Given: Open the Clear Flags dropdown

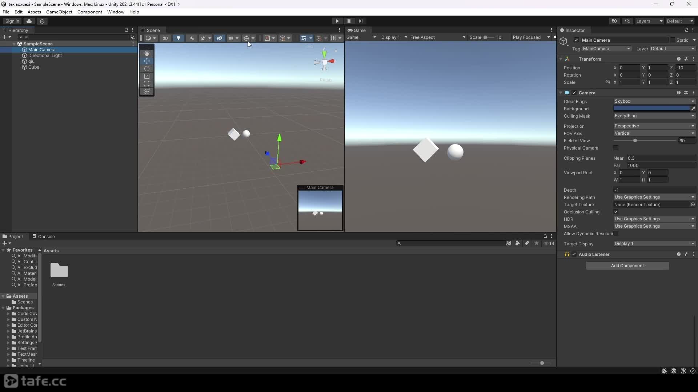Looking at the screenshot, I should pyautogui.click(x=654, y=101).
